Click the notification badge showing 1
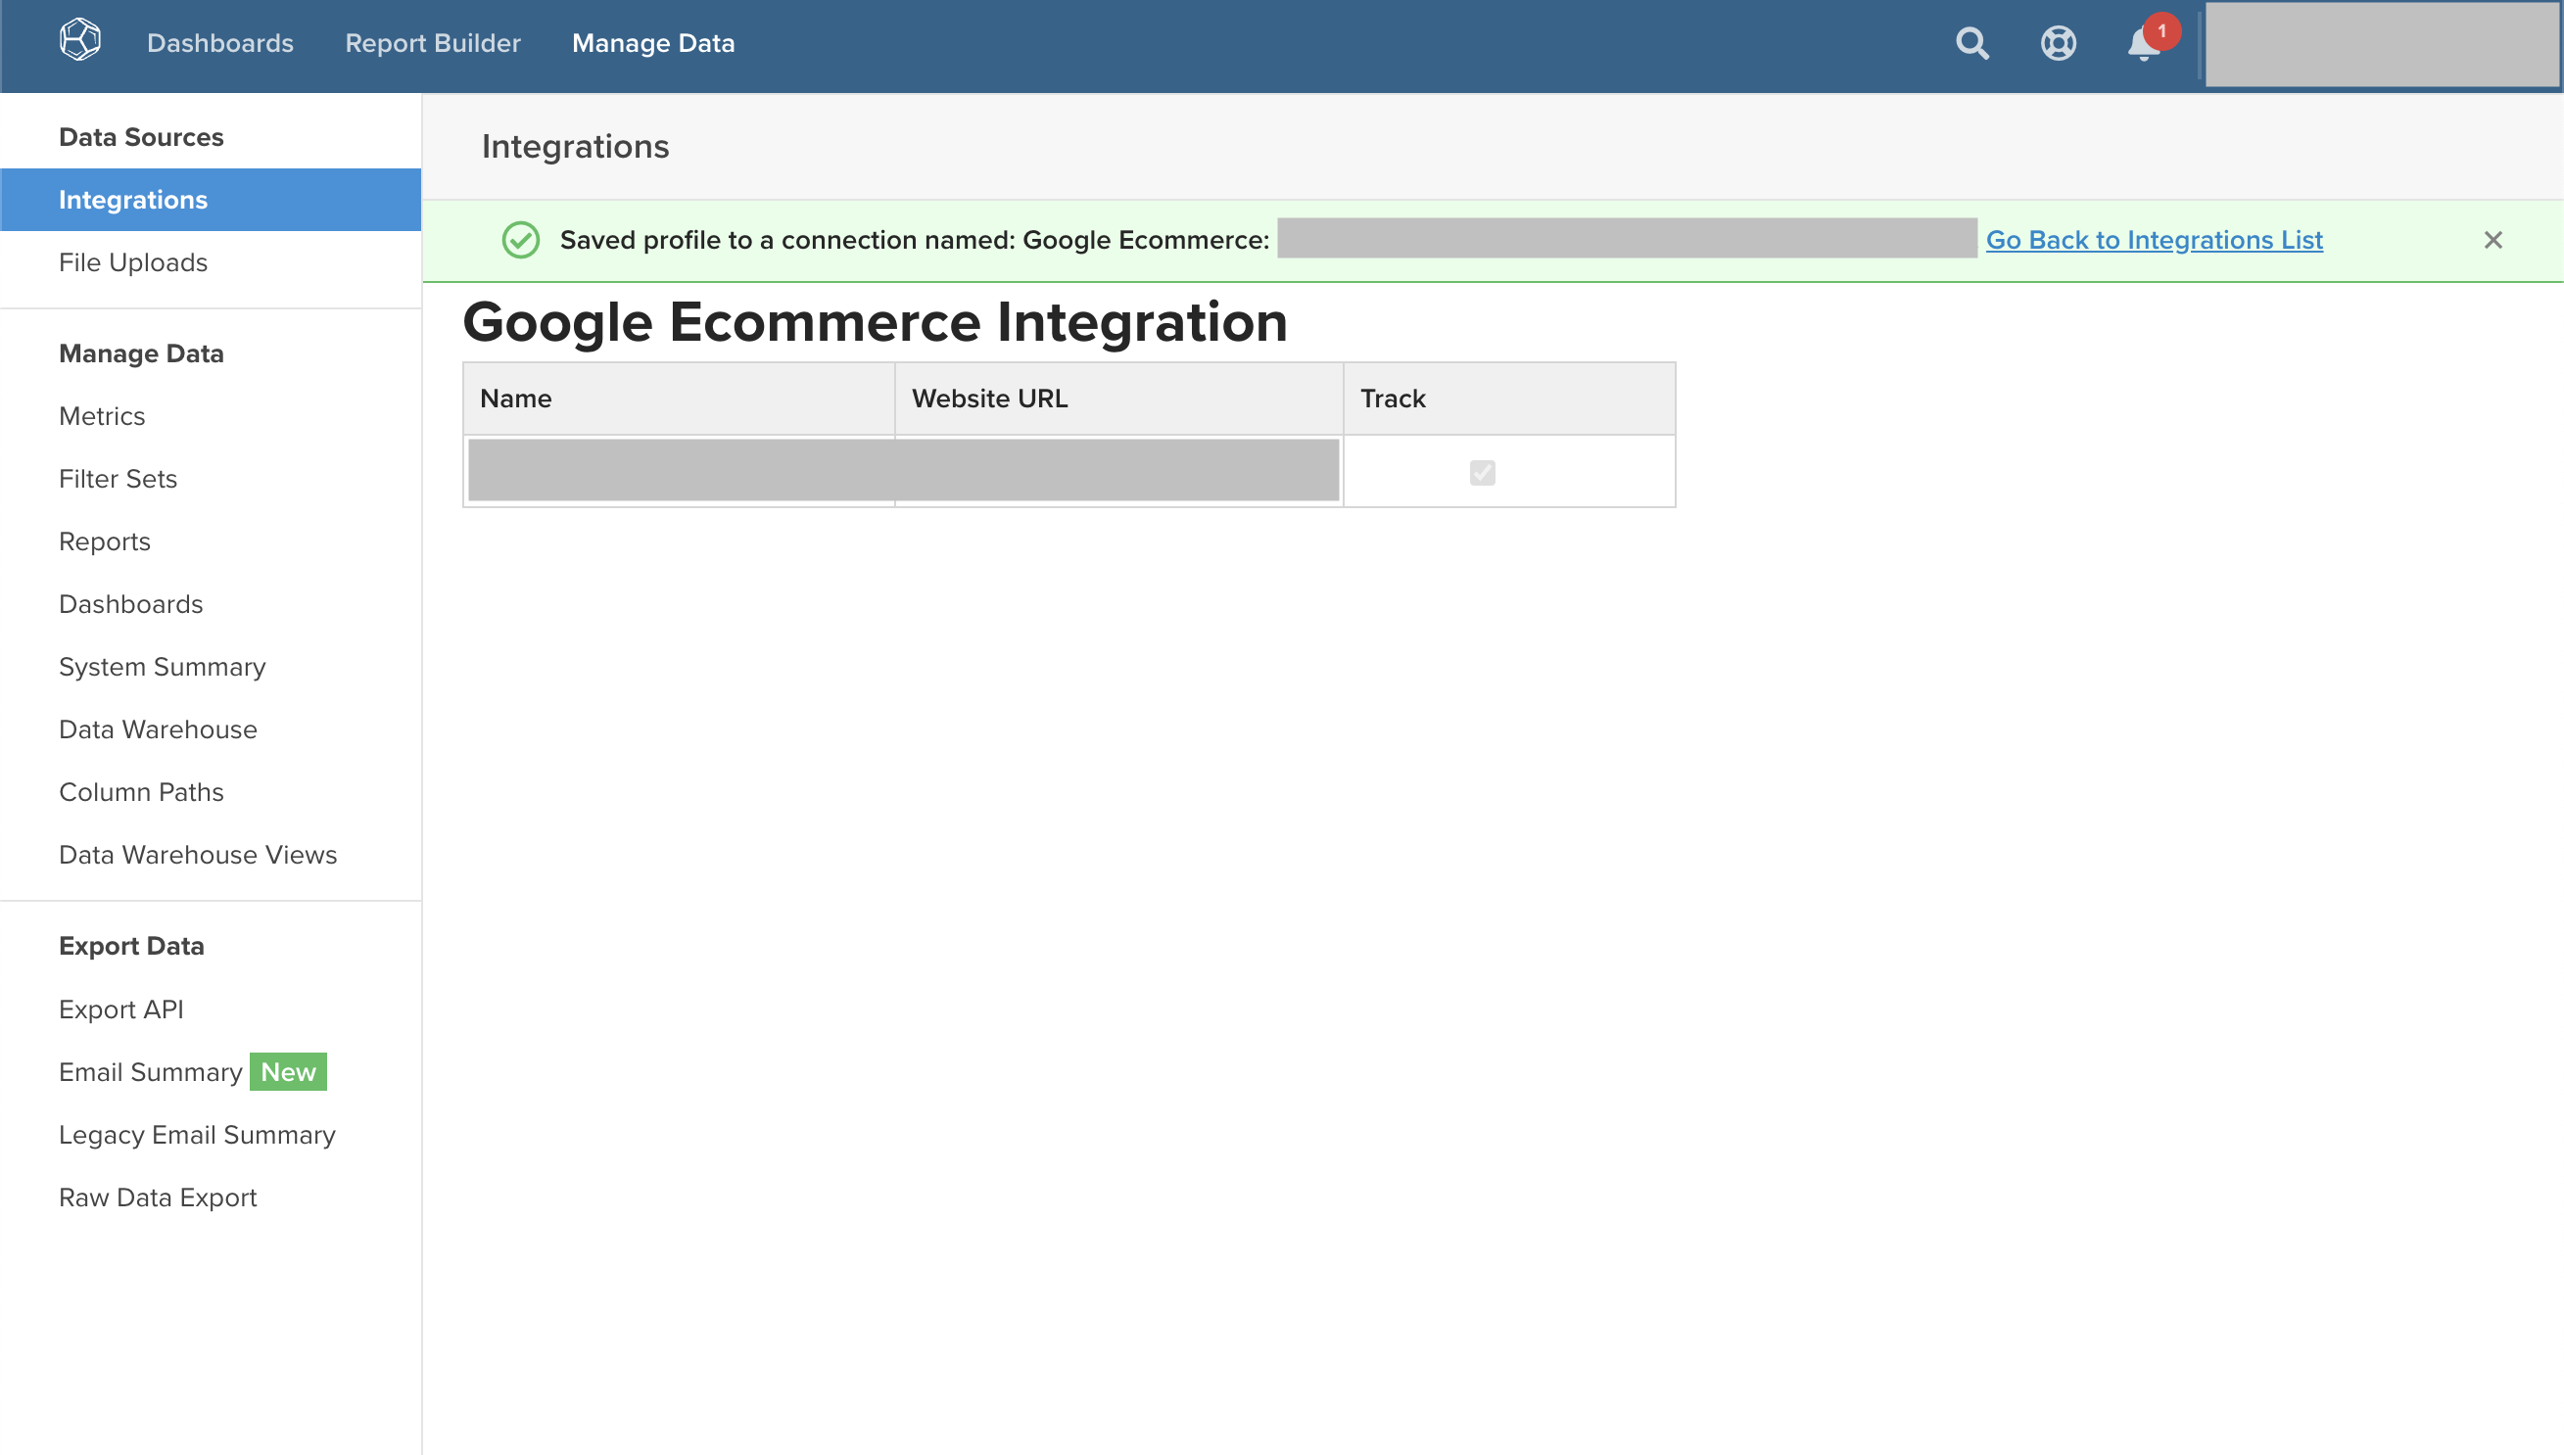Image resolution: width=2564 pixels, height=1455 pixels. pos(2158,31)
